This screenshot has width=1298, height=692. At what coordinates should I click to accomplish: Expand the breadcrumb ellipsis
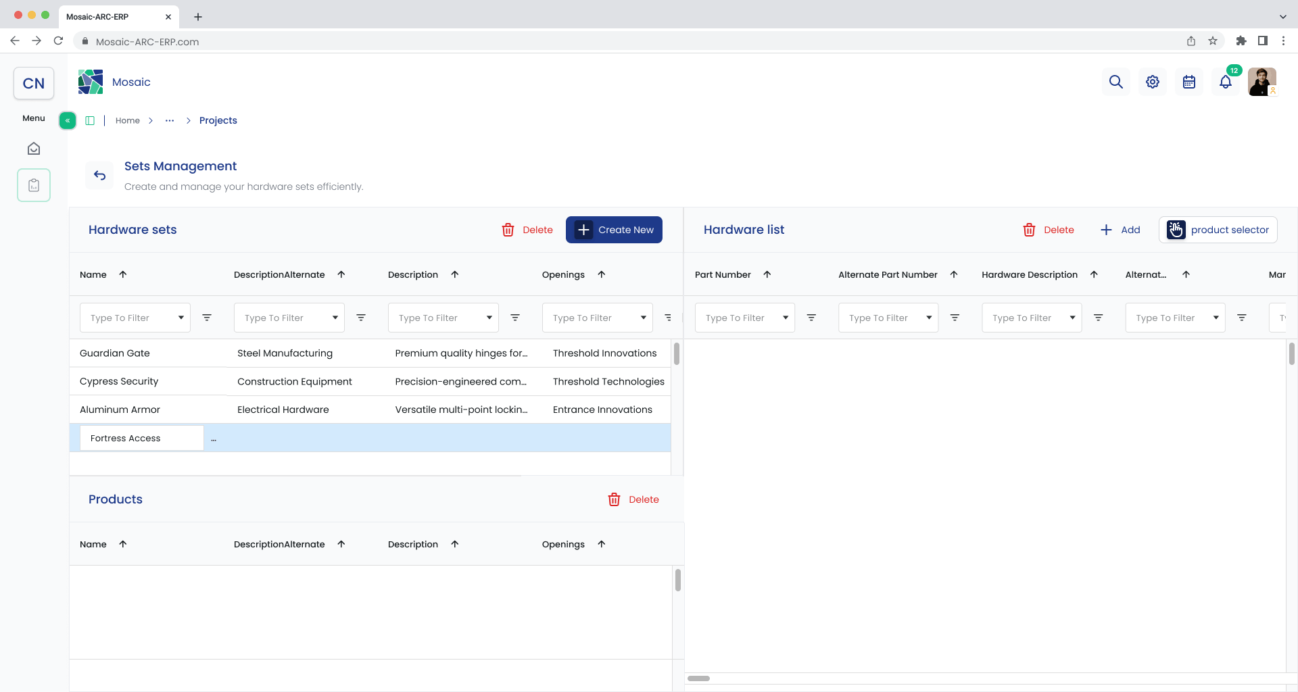pyautogui.click(x=170, y=120)
